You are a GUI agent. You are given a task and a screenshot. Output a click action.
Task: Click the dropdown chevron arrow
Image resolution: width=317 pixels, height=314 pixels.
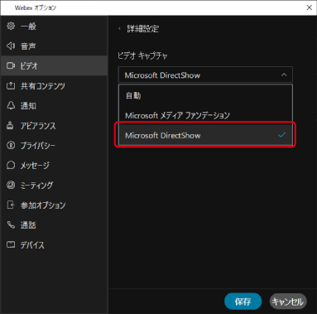[284, 75]
